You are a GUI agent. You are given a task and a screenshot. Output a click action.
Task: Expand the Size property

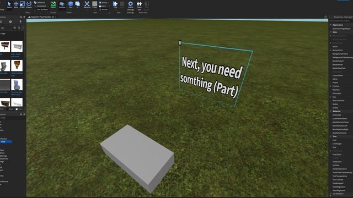coord(331,97)
